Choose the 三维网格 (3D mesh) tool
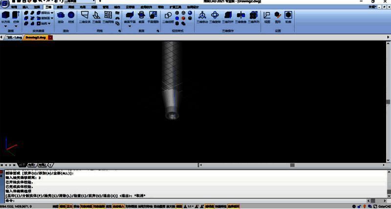The image size is (391, 209). [108, 17]
